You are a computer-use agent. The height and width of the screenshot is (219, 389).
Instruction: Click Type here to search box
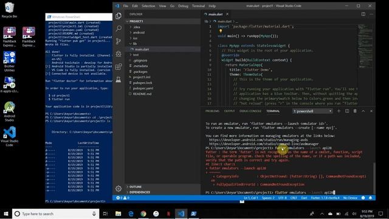[55, 214]
